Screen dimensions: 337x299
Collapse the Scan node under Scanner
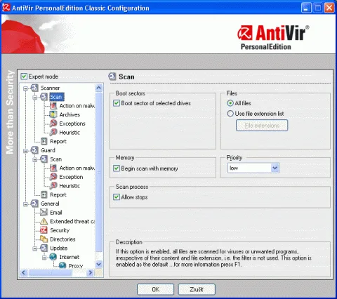click(35, 97)
